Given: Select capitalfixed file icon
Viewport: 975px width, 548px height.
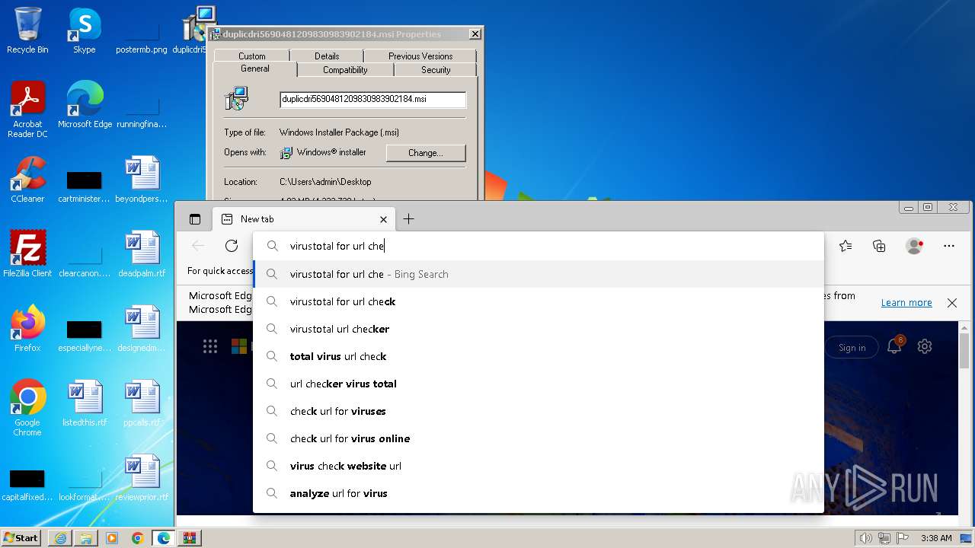Looking at the screenshot, I should [x=27, y=485].
